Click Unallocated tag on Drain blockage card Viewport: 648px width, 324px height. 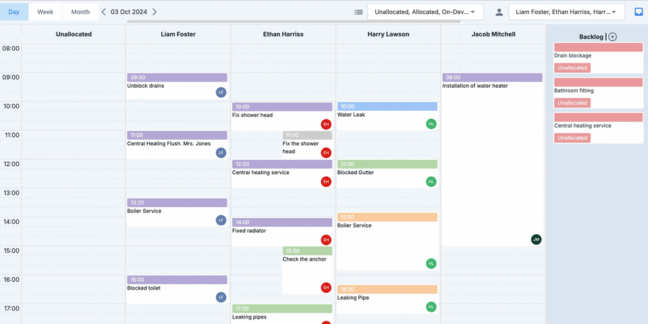pyautogui.click(x=572, y=67)
